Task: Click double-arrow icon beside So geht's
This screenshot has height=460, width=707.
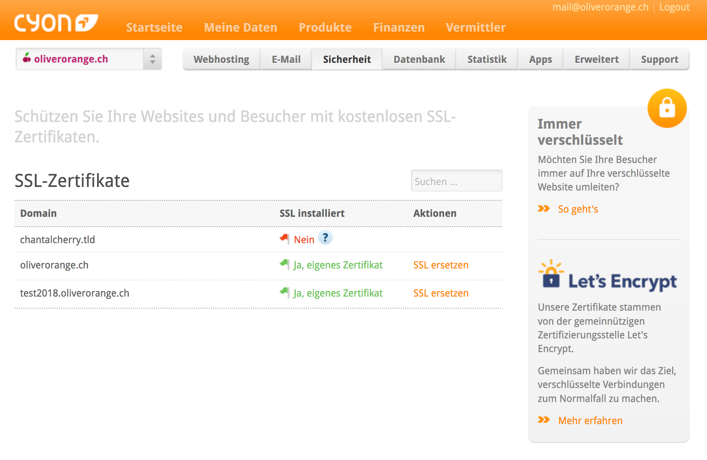Action: tap(544, 209)
